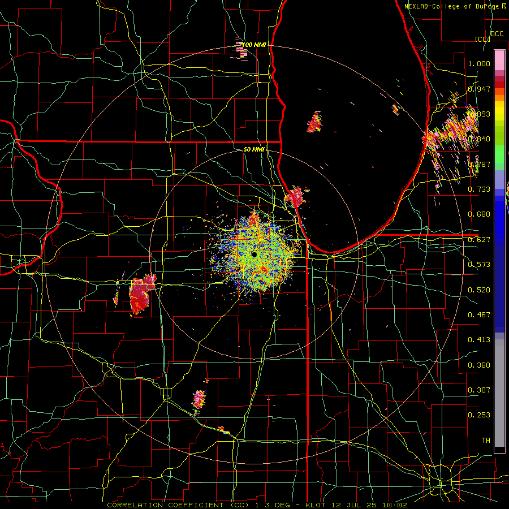Click the "[CC]" units label above the scale
The width and height of the screenshot is (509, 509).
482,39
